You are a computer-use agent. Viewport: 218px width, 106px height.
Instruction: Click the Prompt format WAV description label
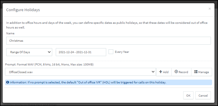click(x=49, y=65)
